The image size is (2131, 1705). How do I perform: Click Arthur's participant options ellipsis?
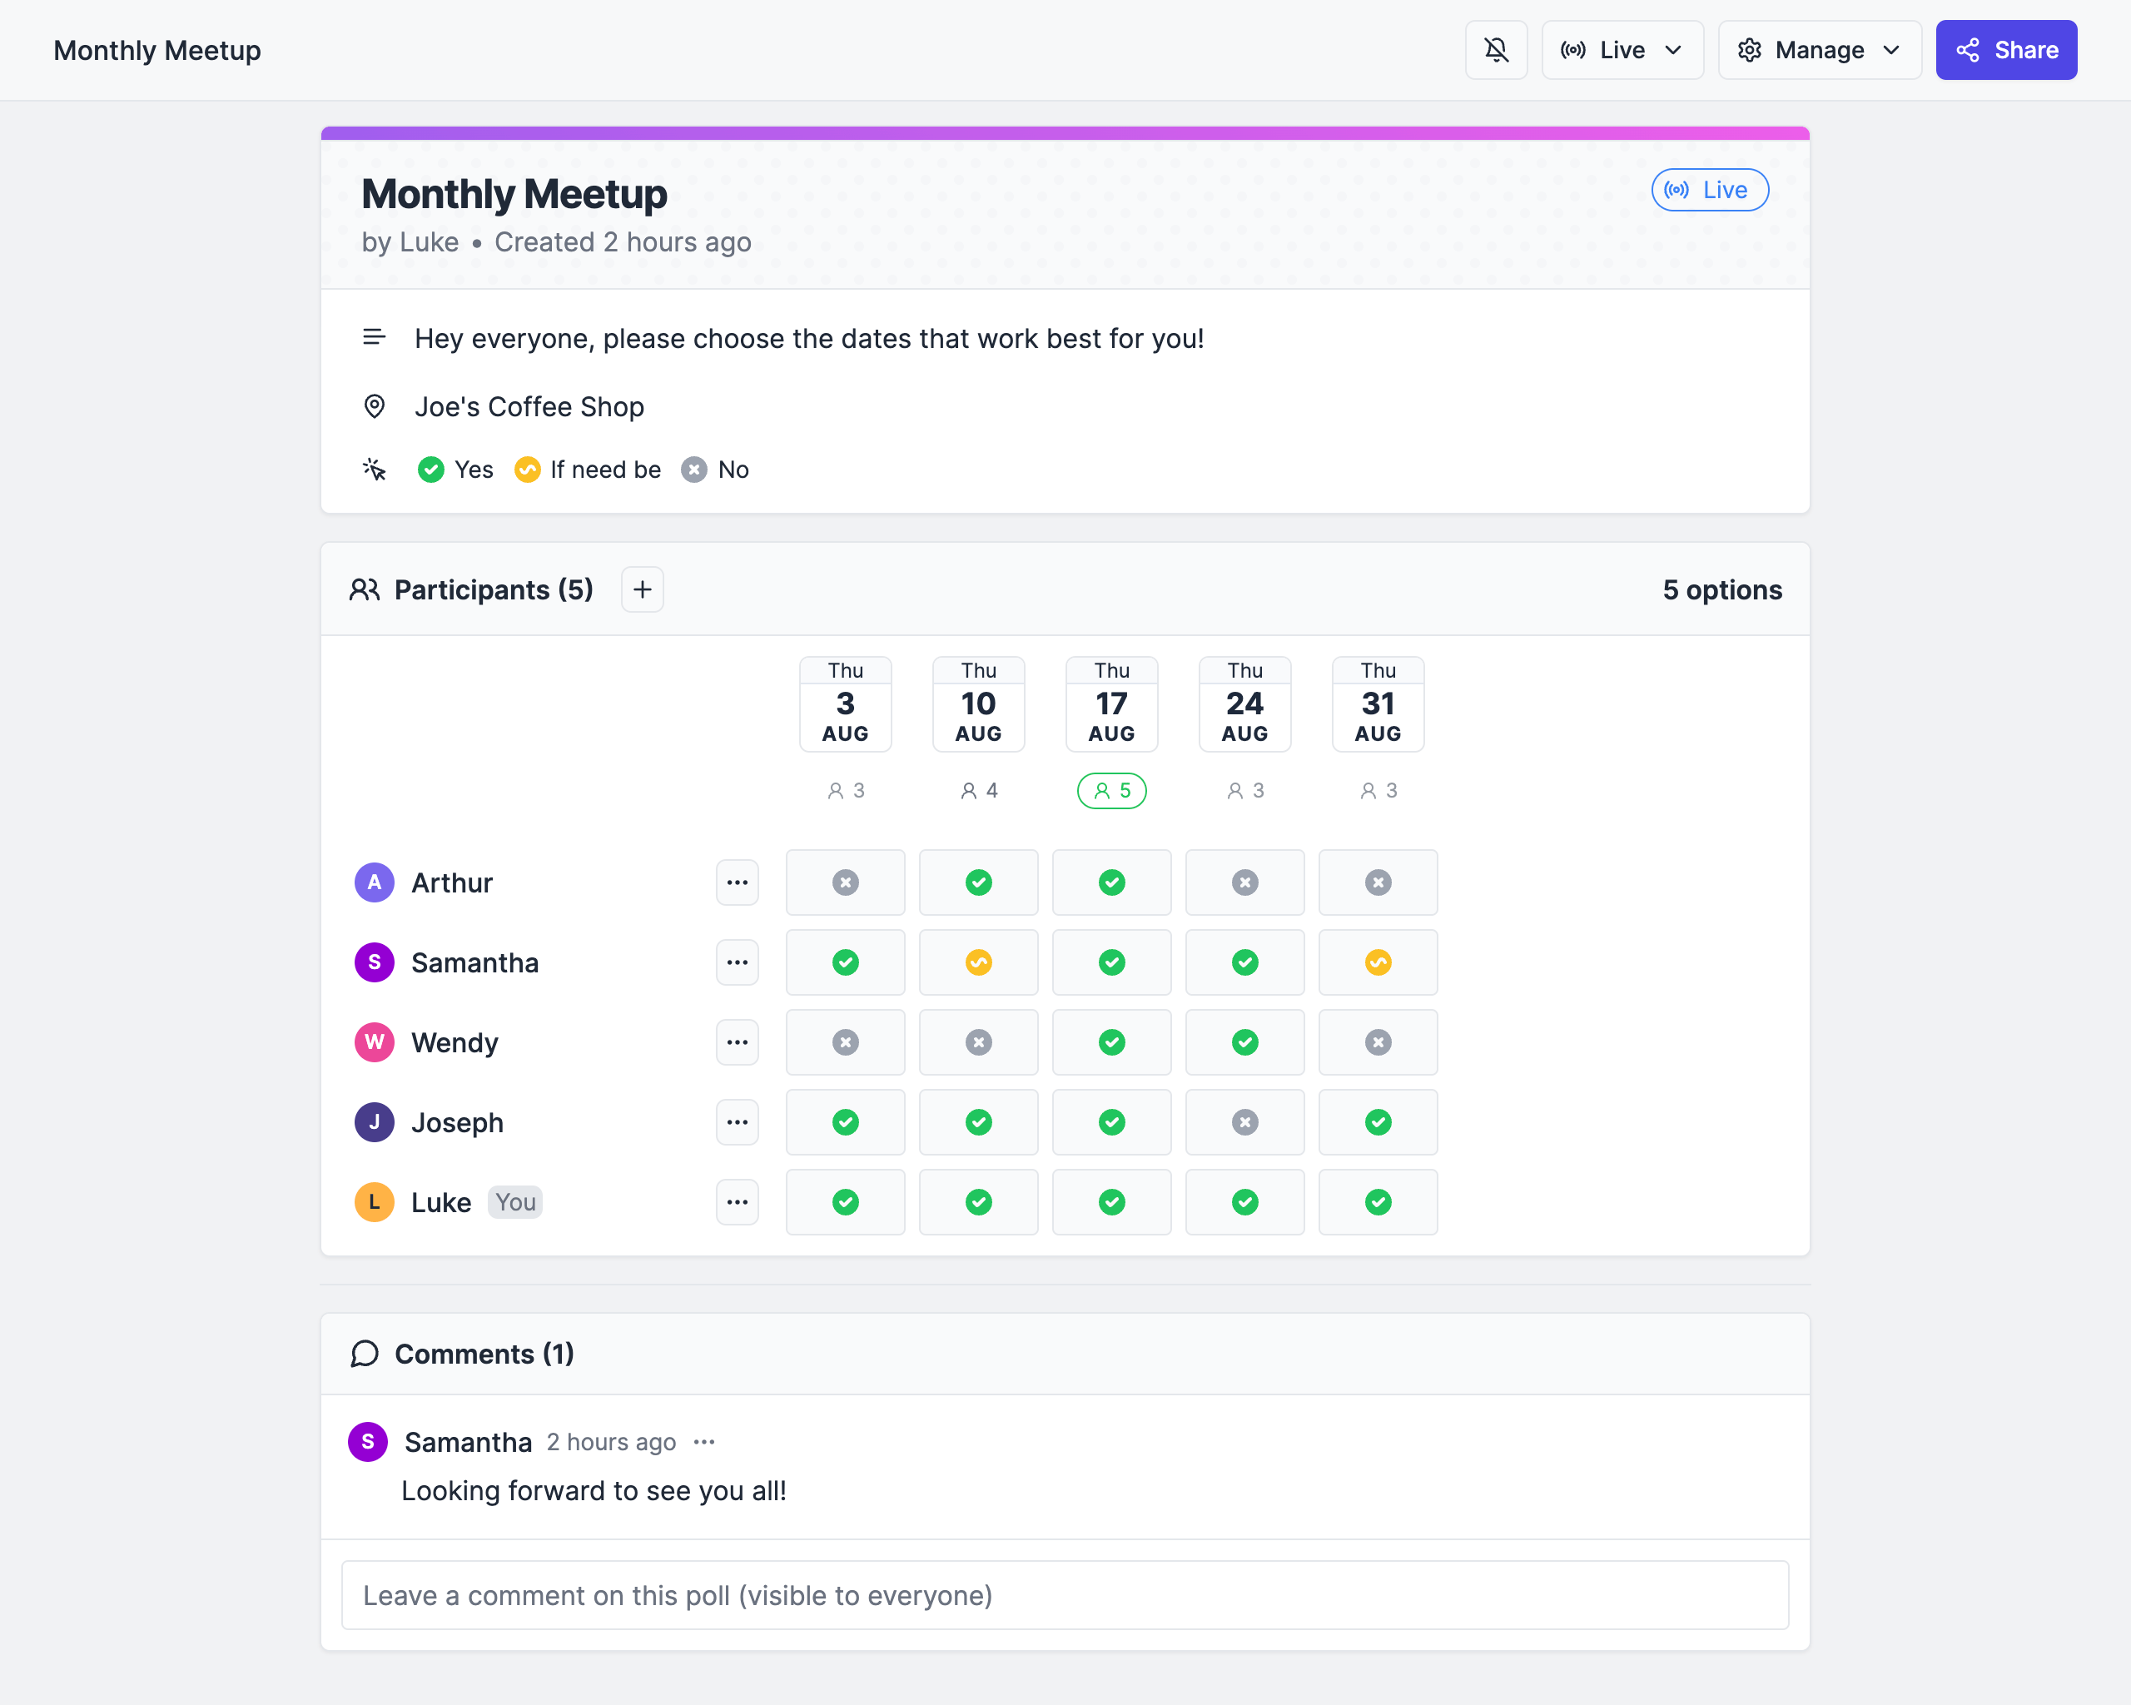(x=738, y=882)
